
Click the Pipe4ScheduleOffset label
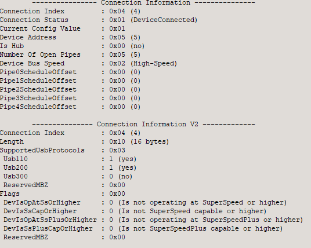pyautogui.click(x=38, y=107)
